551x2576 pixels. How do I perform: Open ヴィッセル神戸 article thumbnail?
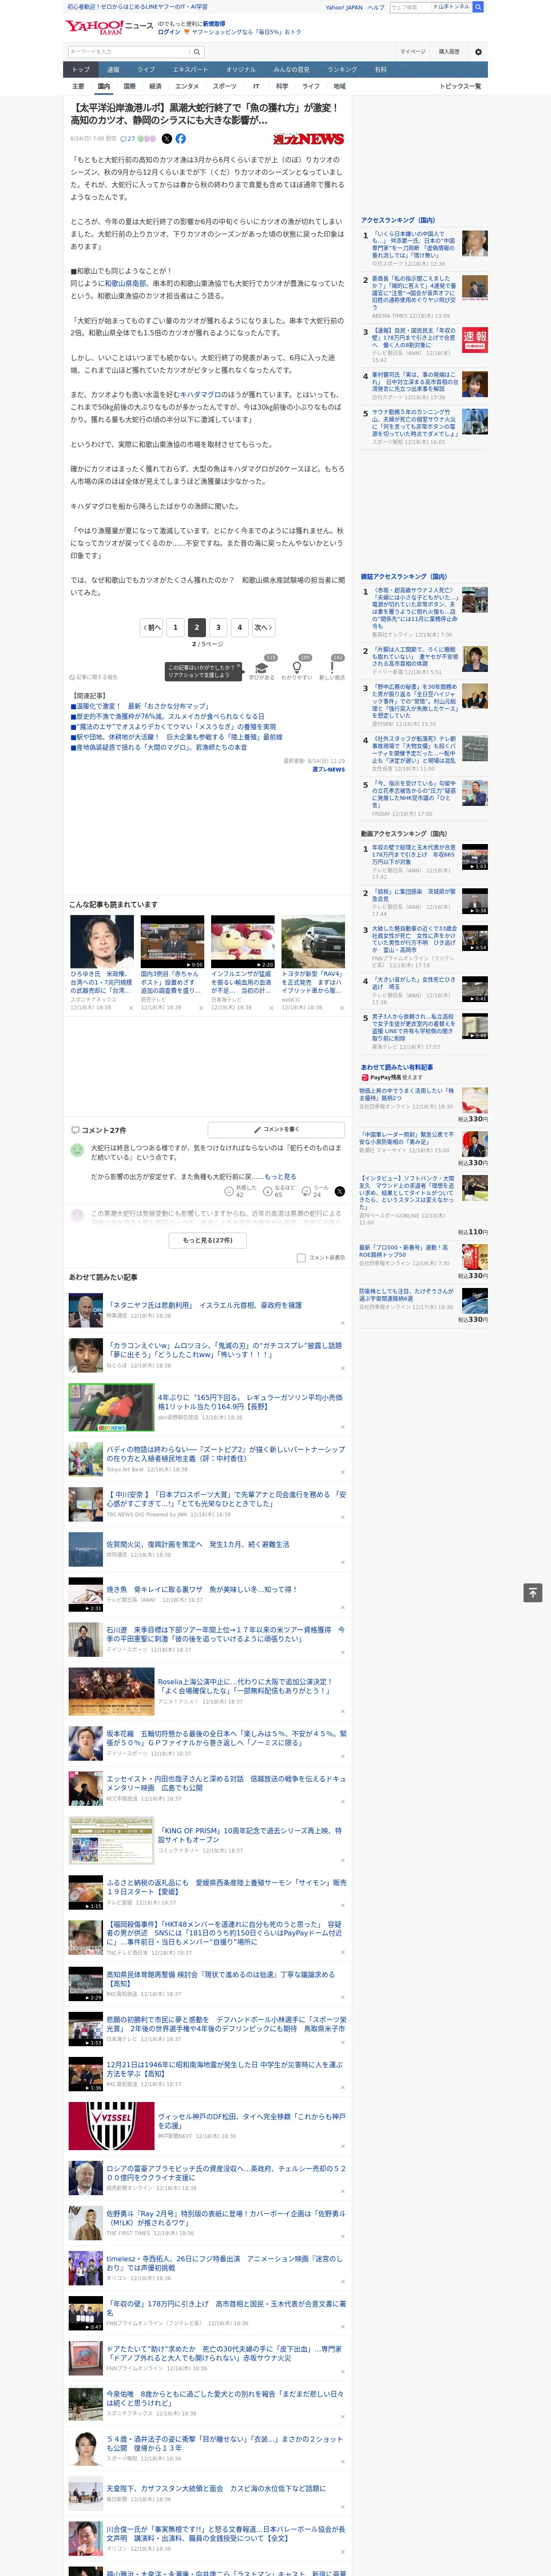click(x=111, y=2126)
